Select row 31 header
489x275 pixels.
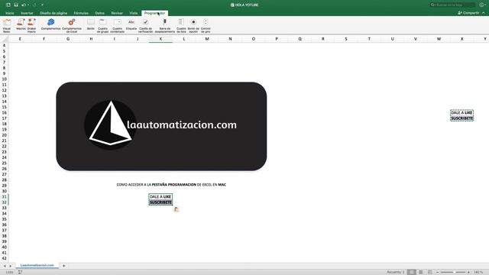coord(5,197)
